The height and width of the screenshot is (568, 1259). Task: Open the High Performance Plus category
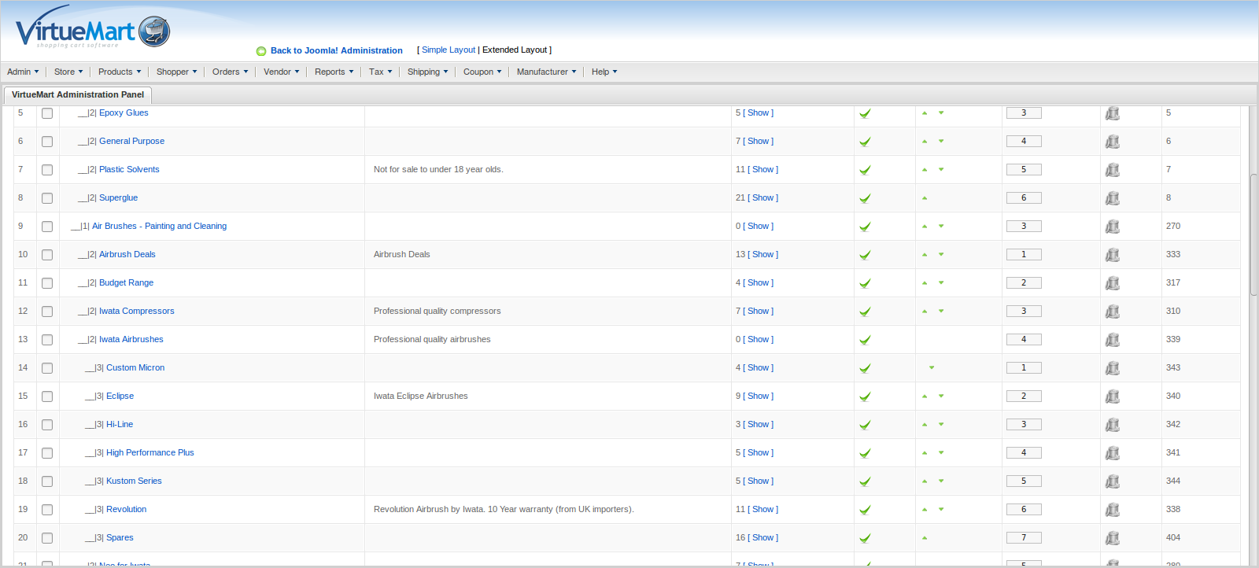[x=150, y=452]
